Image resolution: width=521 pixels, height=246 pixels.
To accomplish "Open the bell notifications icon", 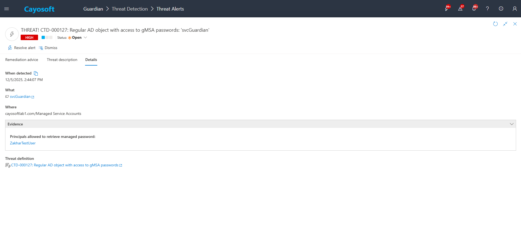I will coord(474,9).
